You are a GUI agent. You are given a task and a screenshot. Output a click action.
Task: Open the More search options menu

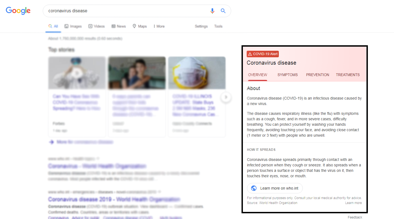(159, 26)
